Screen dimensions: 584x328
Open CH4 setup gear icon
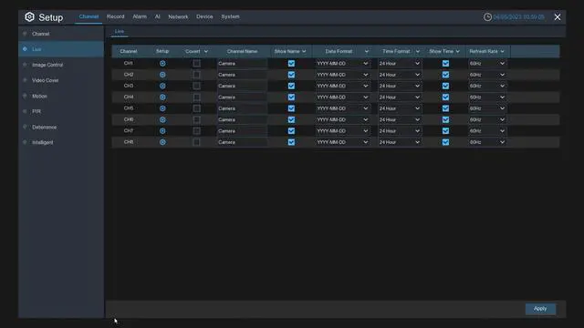(x=162, y=97)
